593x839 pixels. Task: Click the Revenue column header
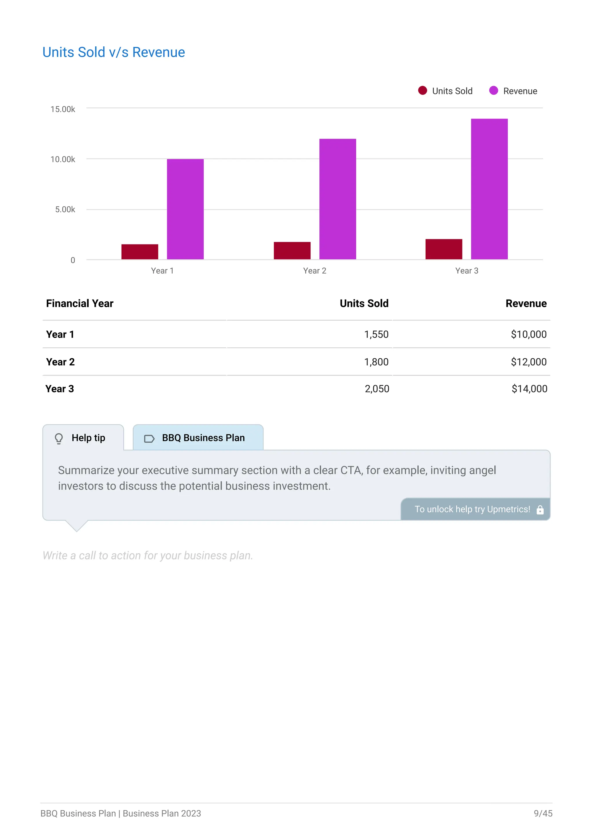tap(526, 303)
